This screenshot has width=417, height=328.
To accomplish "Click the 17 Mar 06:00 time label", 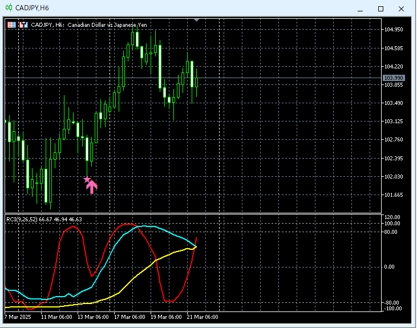I will [129, 317].
